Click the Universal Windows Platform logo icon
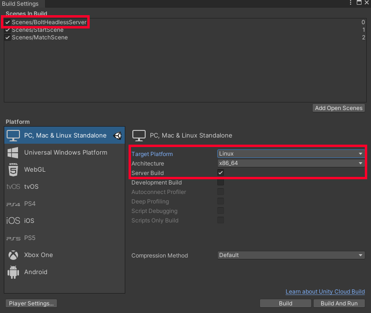Screen dimensions: 371x313 (x=13, y=153)
